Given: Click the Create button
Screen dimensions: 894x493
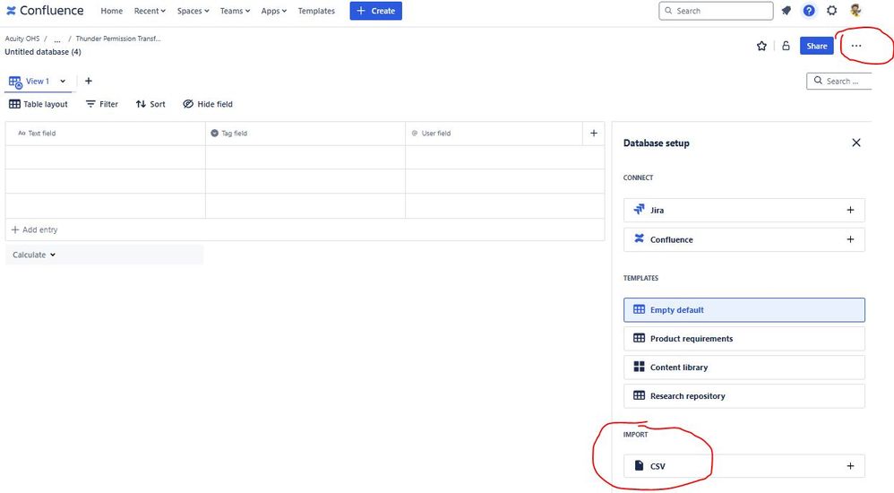Looking at the screenshot, I should [375, 11].
